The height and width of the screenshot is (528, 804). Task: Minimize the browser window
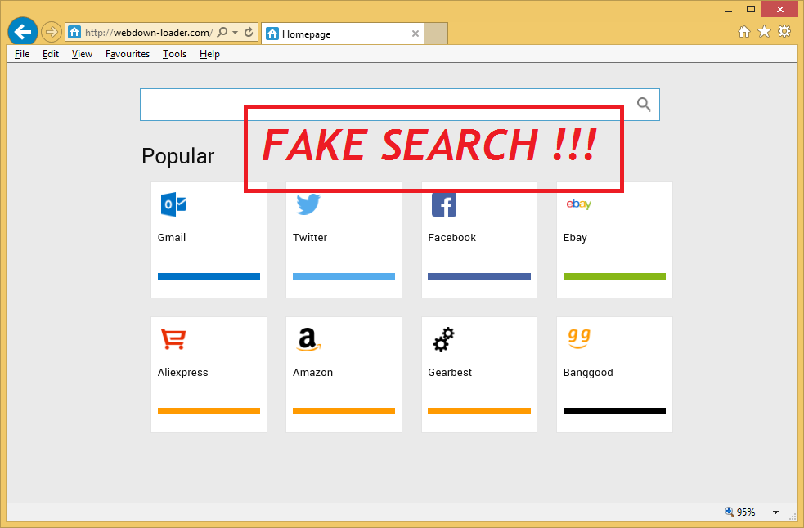[x=728, y=10]
